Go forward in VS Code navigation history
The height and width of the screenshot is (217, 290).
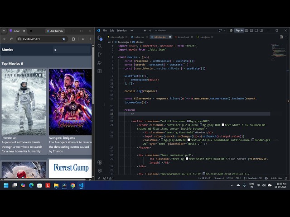coord(150,30)
